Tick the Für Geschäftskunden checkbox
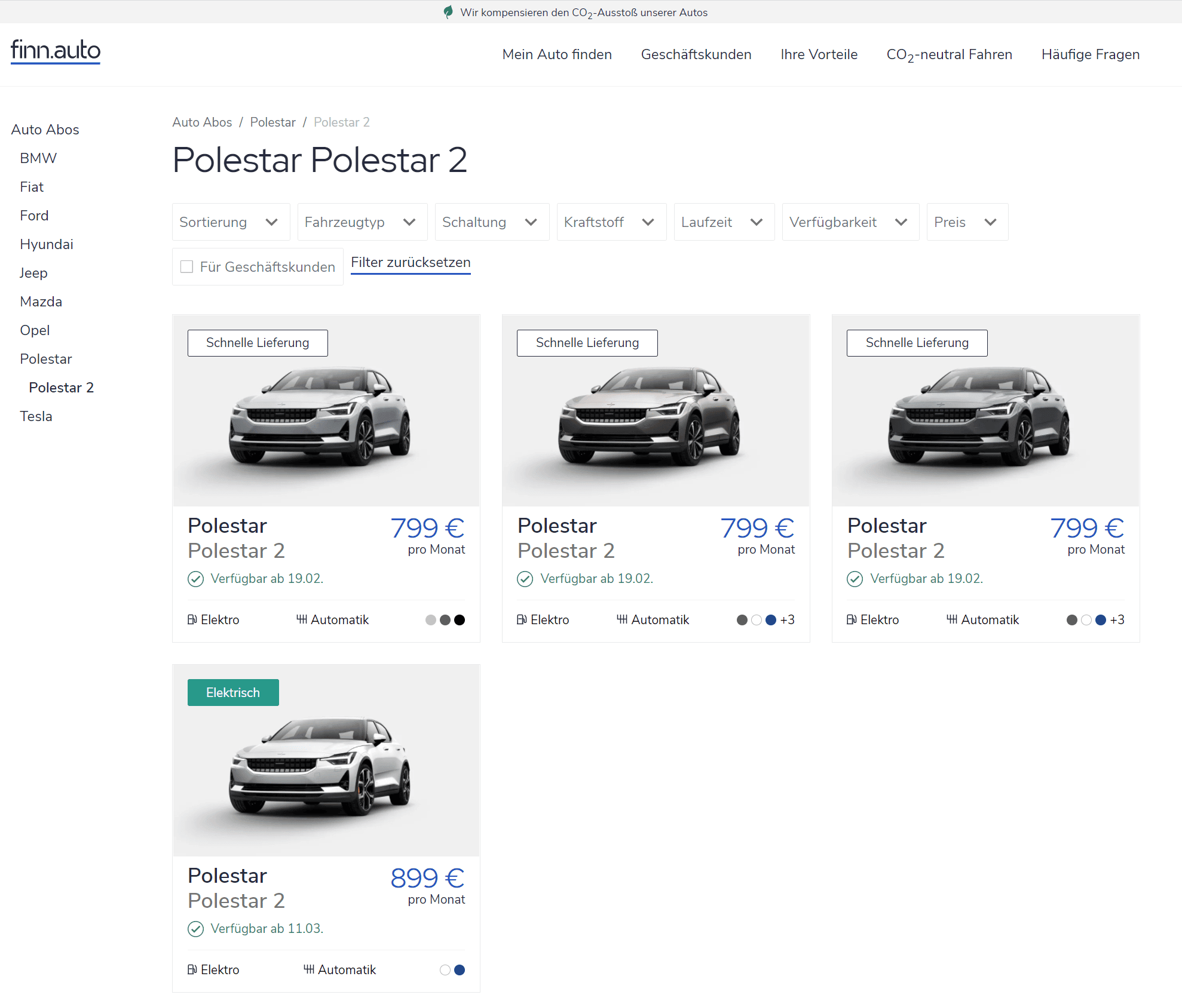Image resolution: width=1182 pixels, height=1007 pixels. point(187,267)
